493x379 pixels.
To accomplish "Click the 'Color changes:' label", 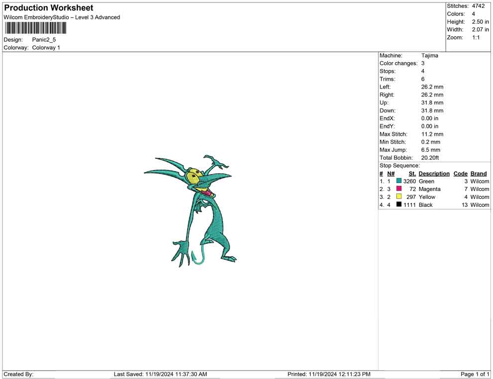I will tap(398, 64).
